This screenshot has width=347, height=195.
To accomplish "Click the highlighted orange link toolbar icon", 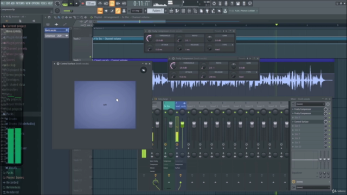I will tap(118, 11).
